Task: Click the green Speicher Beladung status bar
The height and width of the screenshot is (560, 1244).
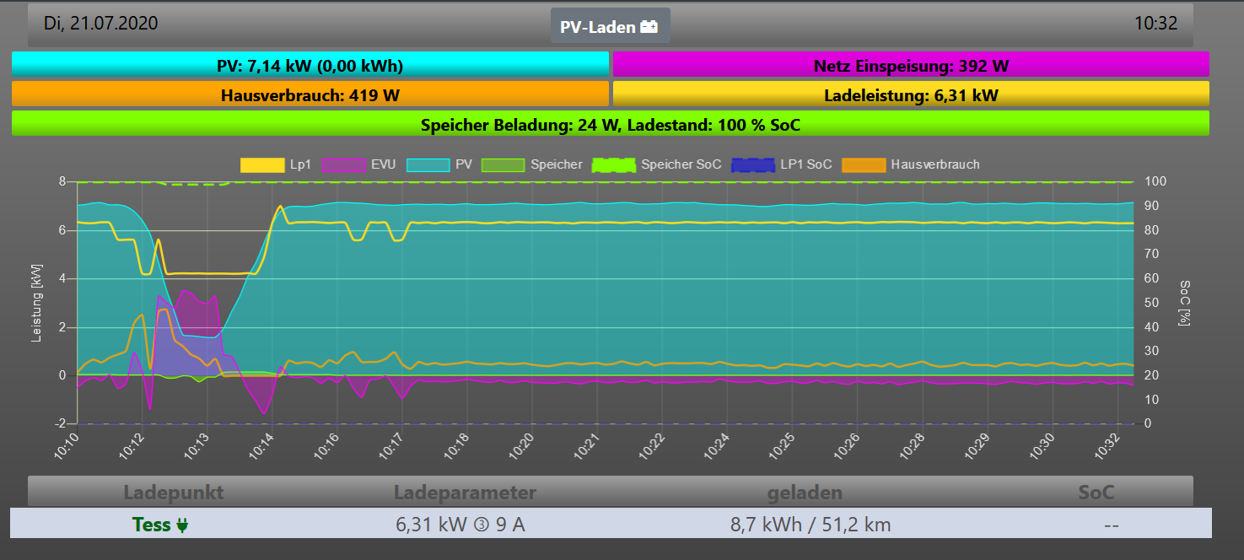Action: (x=610, y=124)
